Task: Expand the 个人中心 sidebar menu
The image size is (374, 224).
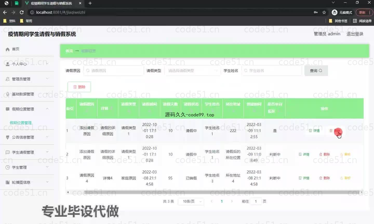Action: 27,64
